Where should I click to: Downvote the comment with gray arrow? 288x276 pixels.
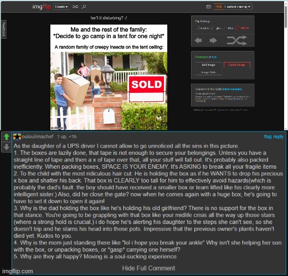pos(7,147)
